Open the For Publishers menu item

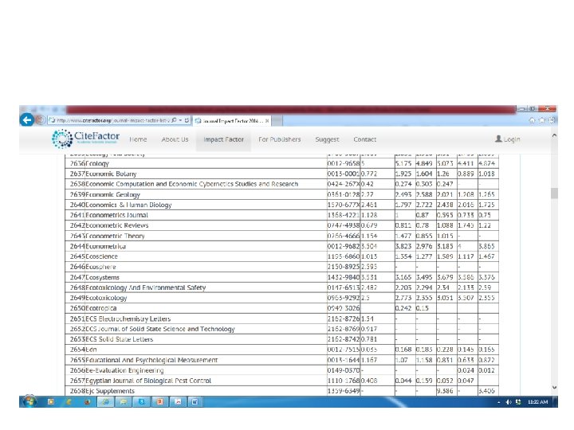[279, 139]
